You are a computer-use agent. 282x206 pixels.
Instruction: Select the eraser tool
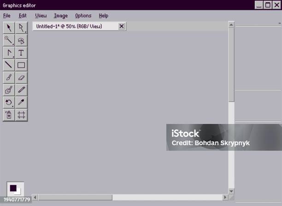click(21, 77)
